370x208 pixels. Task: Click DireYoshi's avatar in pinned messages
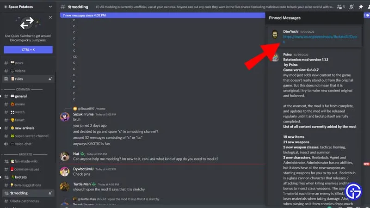coord(275,34)
